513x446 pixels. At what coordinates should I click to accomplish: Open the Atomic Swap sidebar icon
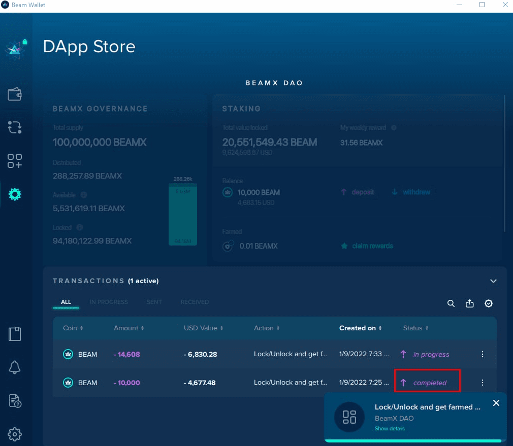pos(15,127)
